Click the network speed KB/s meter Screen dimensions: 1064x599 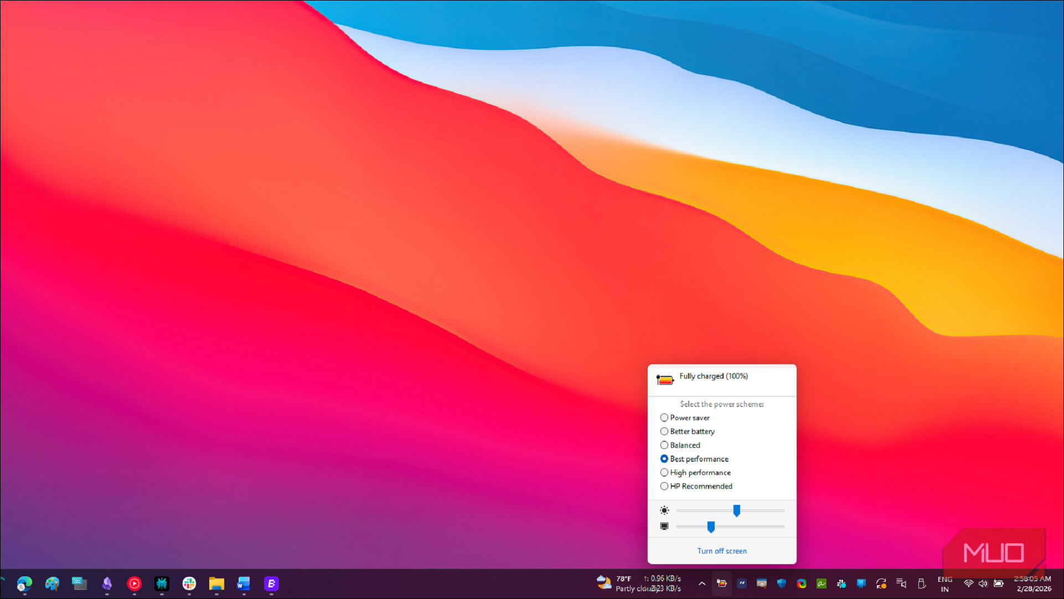pyautogui.click(x=663, y=583)
